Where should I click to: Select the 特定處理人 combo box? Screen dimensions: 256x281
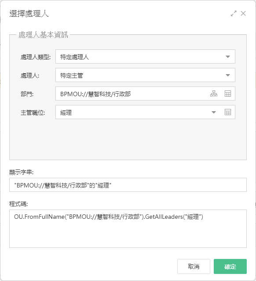145,56
